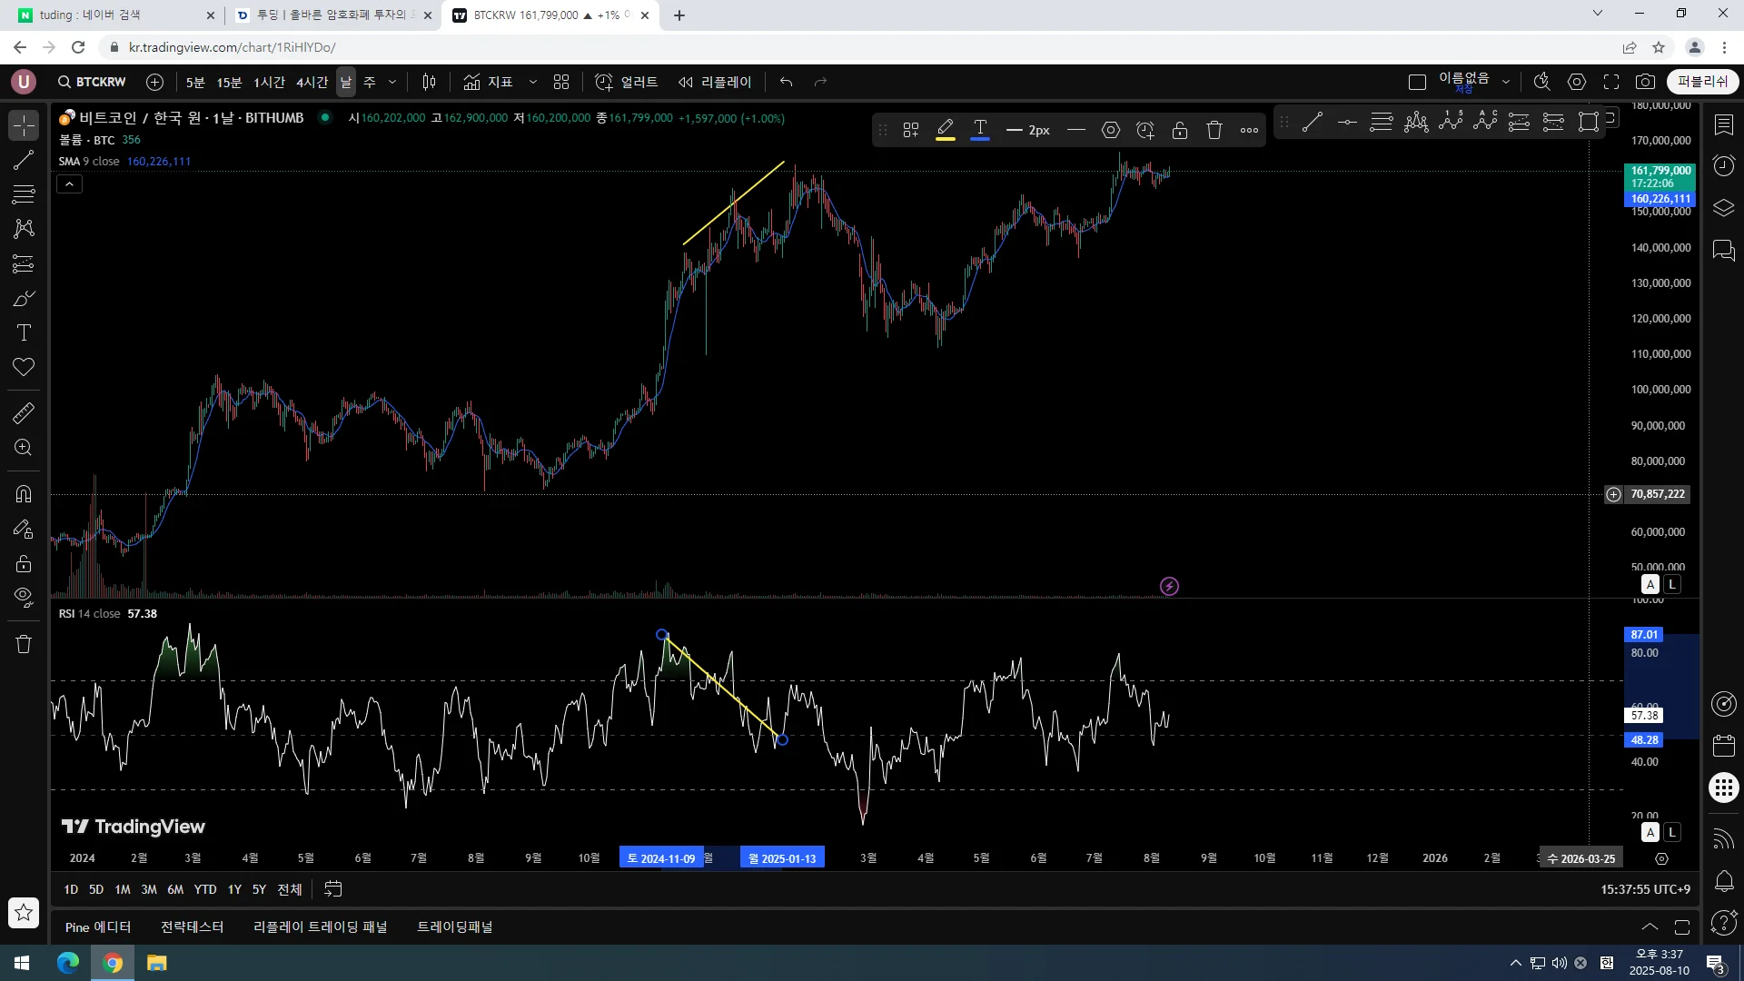This screenshot has height=981, width=1744.
Task: Toggle log scale L button
Action: (x=1672, y=584)
